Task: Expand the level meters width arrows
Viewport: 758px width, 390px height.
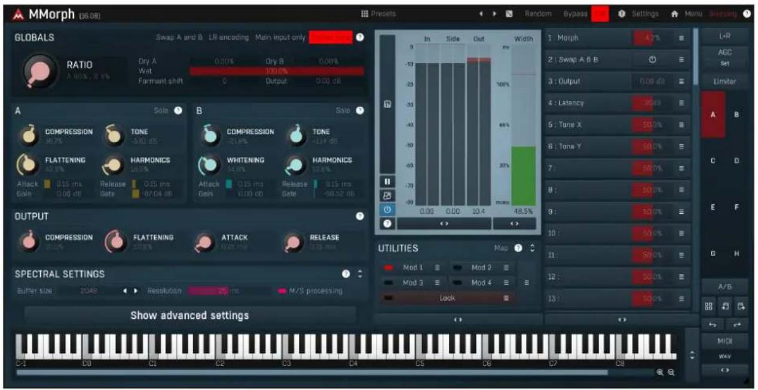Action: (x=444, y=223)
